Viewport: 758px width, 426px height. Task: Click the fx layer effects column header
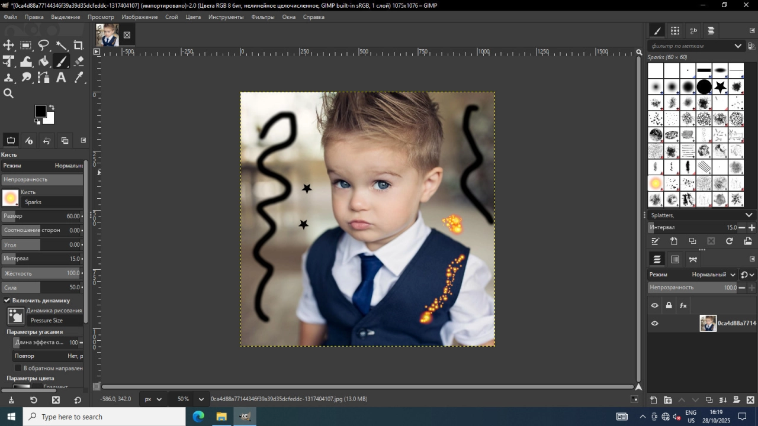coord(683,305)
